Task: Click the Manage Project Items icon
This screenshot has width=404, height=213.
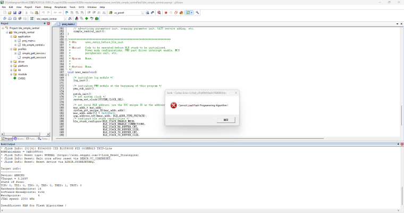Action: click(77, 19)
